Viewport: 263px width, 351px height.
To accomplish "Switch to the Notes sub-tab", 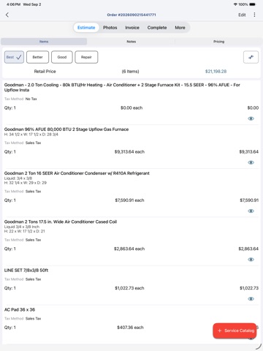I will 131,42.
